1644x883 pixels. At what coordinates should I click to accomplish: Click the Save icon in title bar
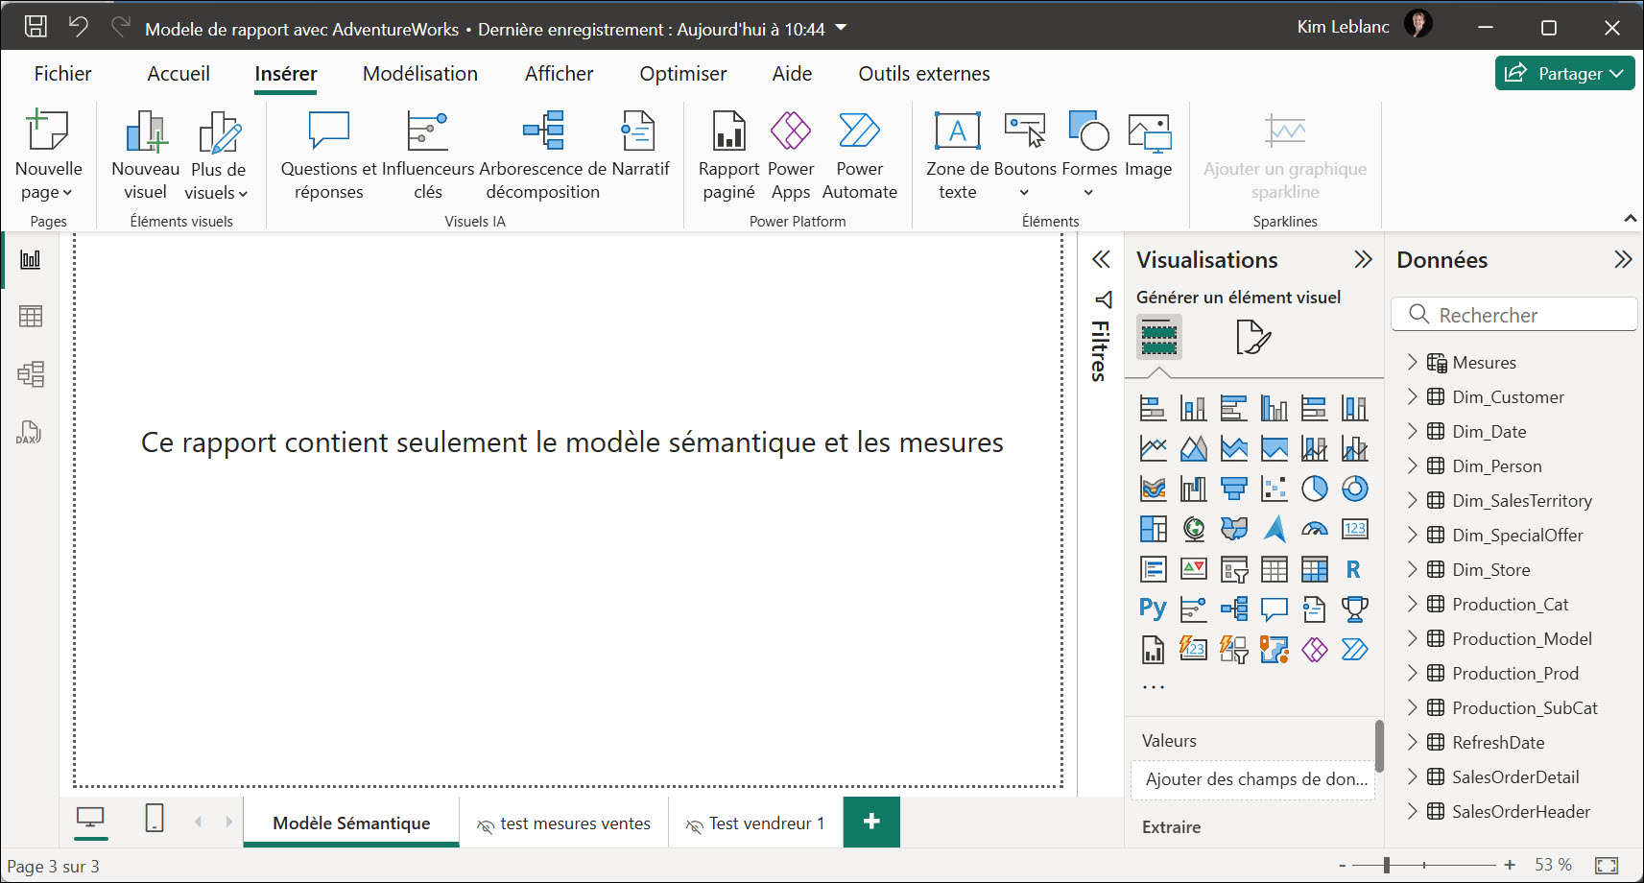click(36, 27)
